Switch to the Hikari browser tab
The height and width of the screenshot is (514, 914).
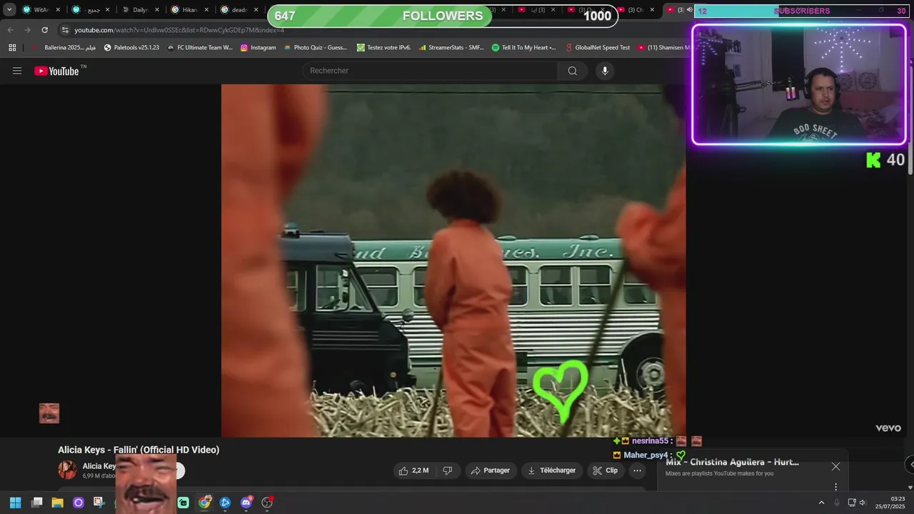coord(185,10)
